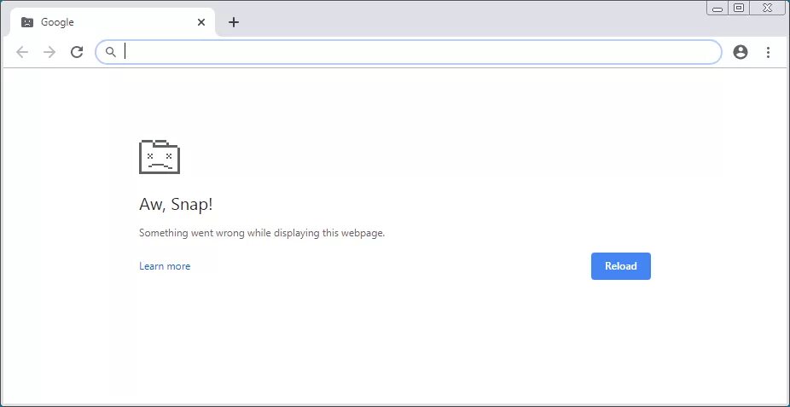Viewport: 790px width, 407px height.
Task: Click the 'Something went wrong' message text
Action: [262, 233]
